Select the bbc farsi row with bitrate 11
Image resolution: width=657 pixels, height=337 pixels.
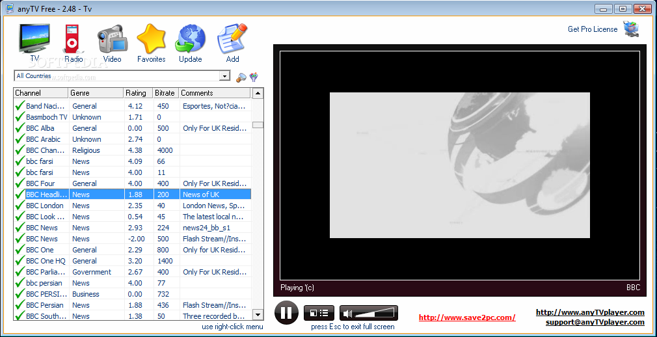[x=133, y=172]
